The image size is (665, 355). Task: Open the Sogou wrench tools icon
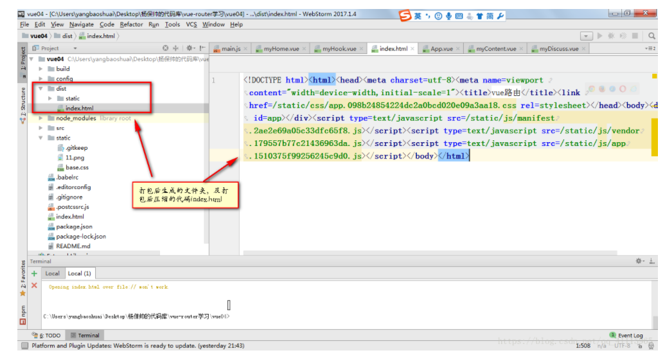(x=501, y=16)
